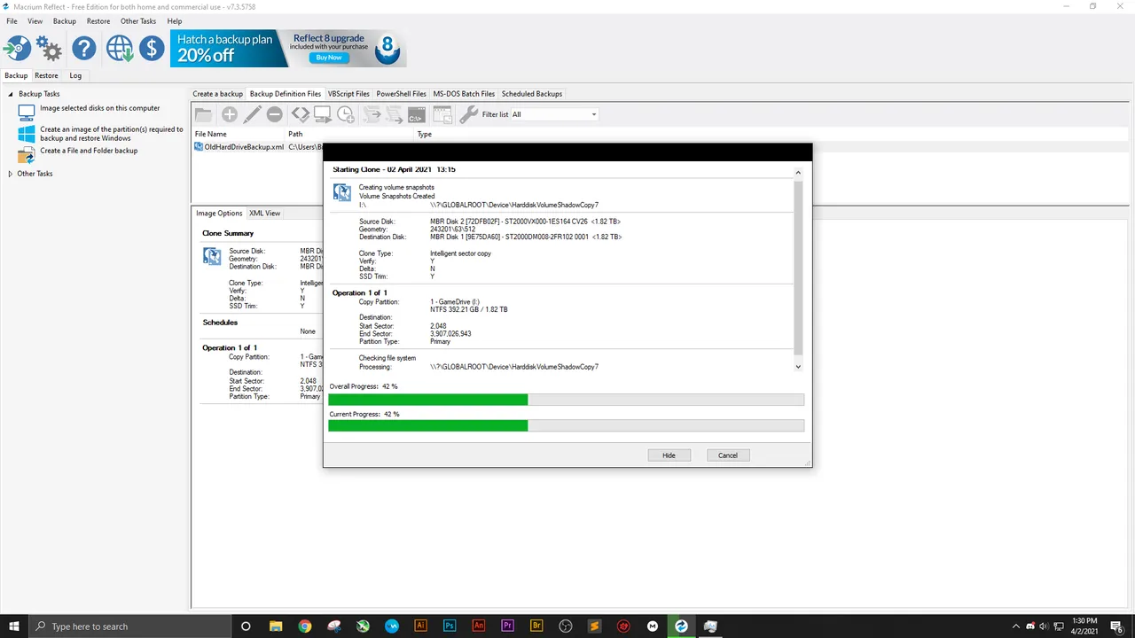The width and height of the screenshot is (1135, 638).
Task: Click the MS-DOS batch file icon
Action: 416,114
